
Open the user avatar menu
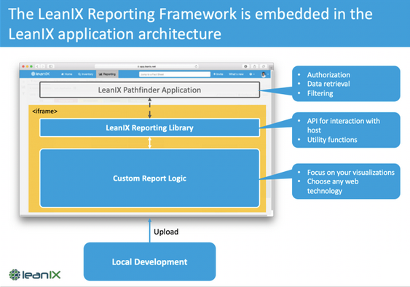(x=264, y=74)
